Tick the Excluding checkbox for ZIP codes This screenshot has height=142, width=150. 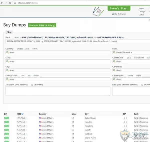coord(32,85)
